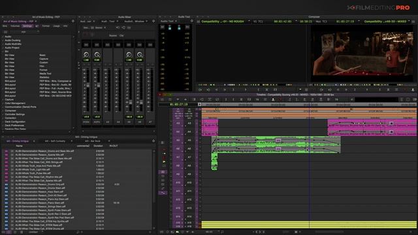Adjust the A5 pan knob
The width and height of the screenshot is (418, 235).
pyautogui.click(x=129, y=55)
